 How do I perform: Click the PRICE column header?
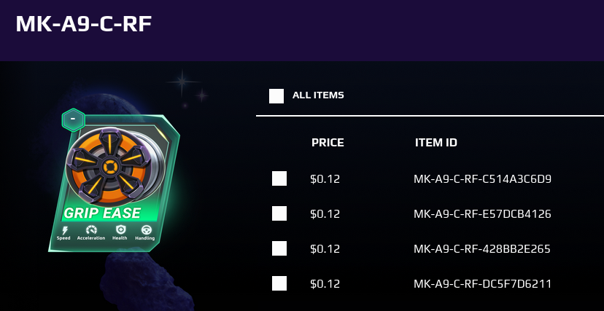(x=328, y=143)
